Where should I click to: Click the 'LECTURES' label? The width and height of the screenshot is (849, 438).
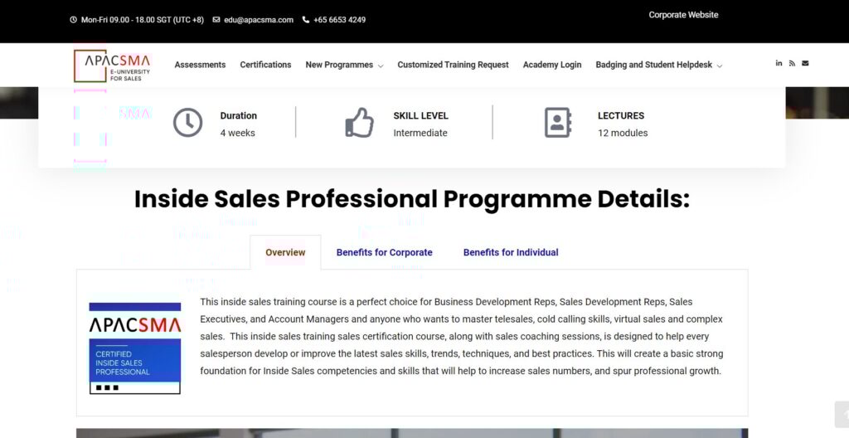[x=621, y=115]
